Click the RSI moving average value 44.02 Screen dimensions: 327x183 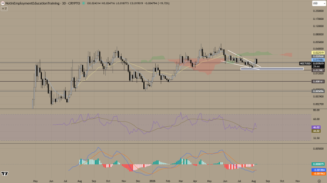316,131
